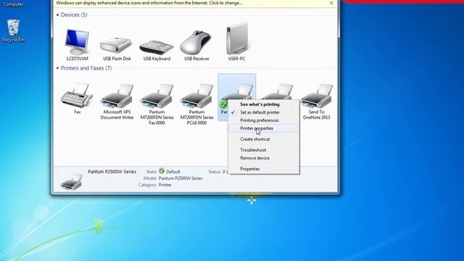Click the Computer desktop icon label
The image size is (464, 261).
[x=13, y=4]
